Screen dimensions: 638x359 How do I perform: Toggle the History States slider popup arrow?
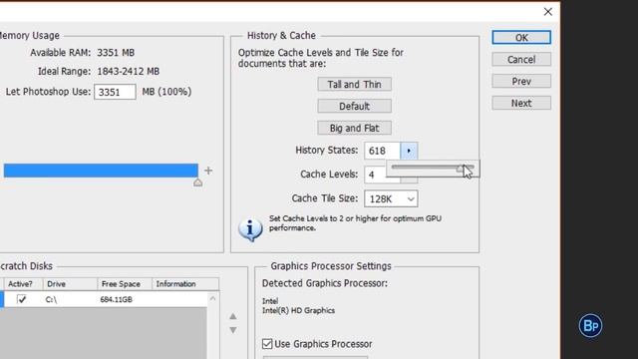409,151
